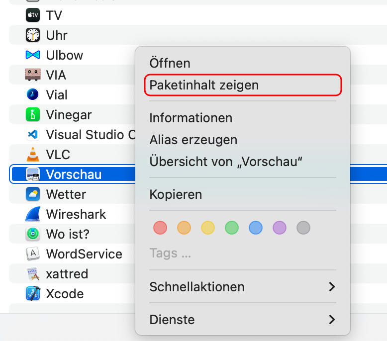Apply the blue tag color dot
Viewport: 387px width, 341px height.
[x=256, y=227]
